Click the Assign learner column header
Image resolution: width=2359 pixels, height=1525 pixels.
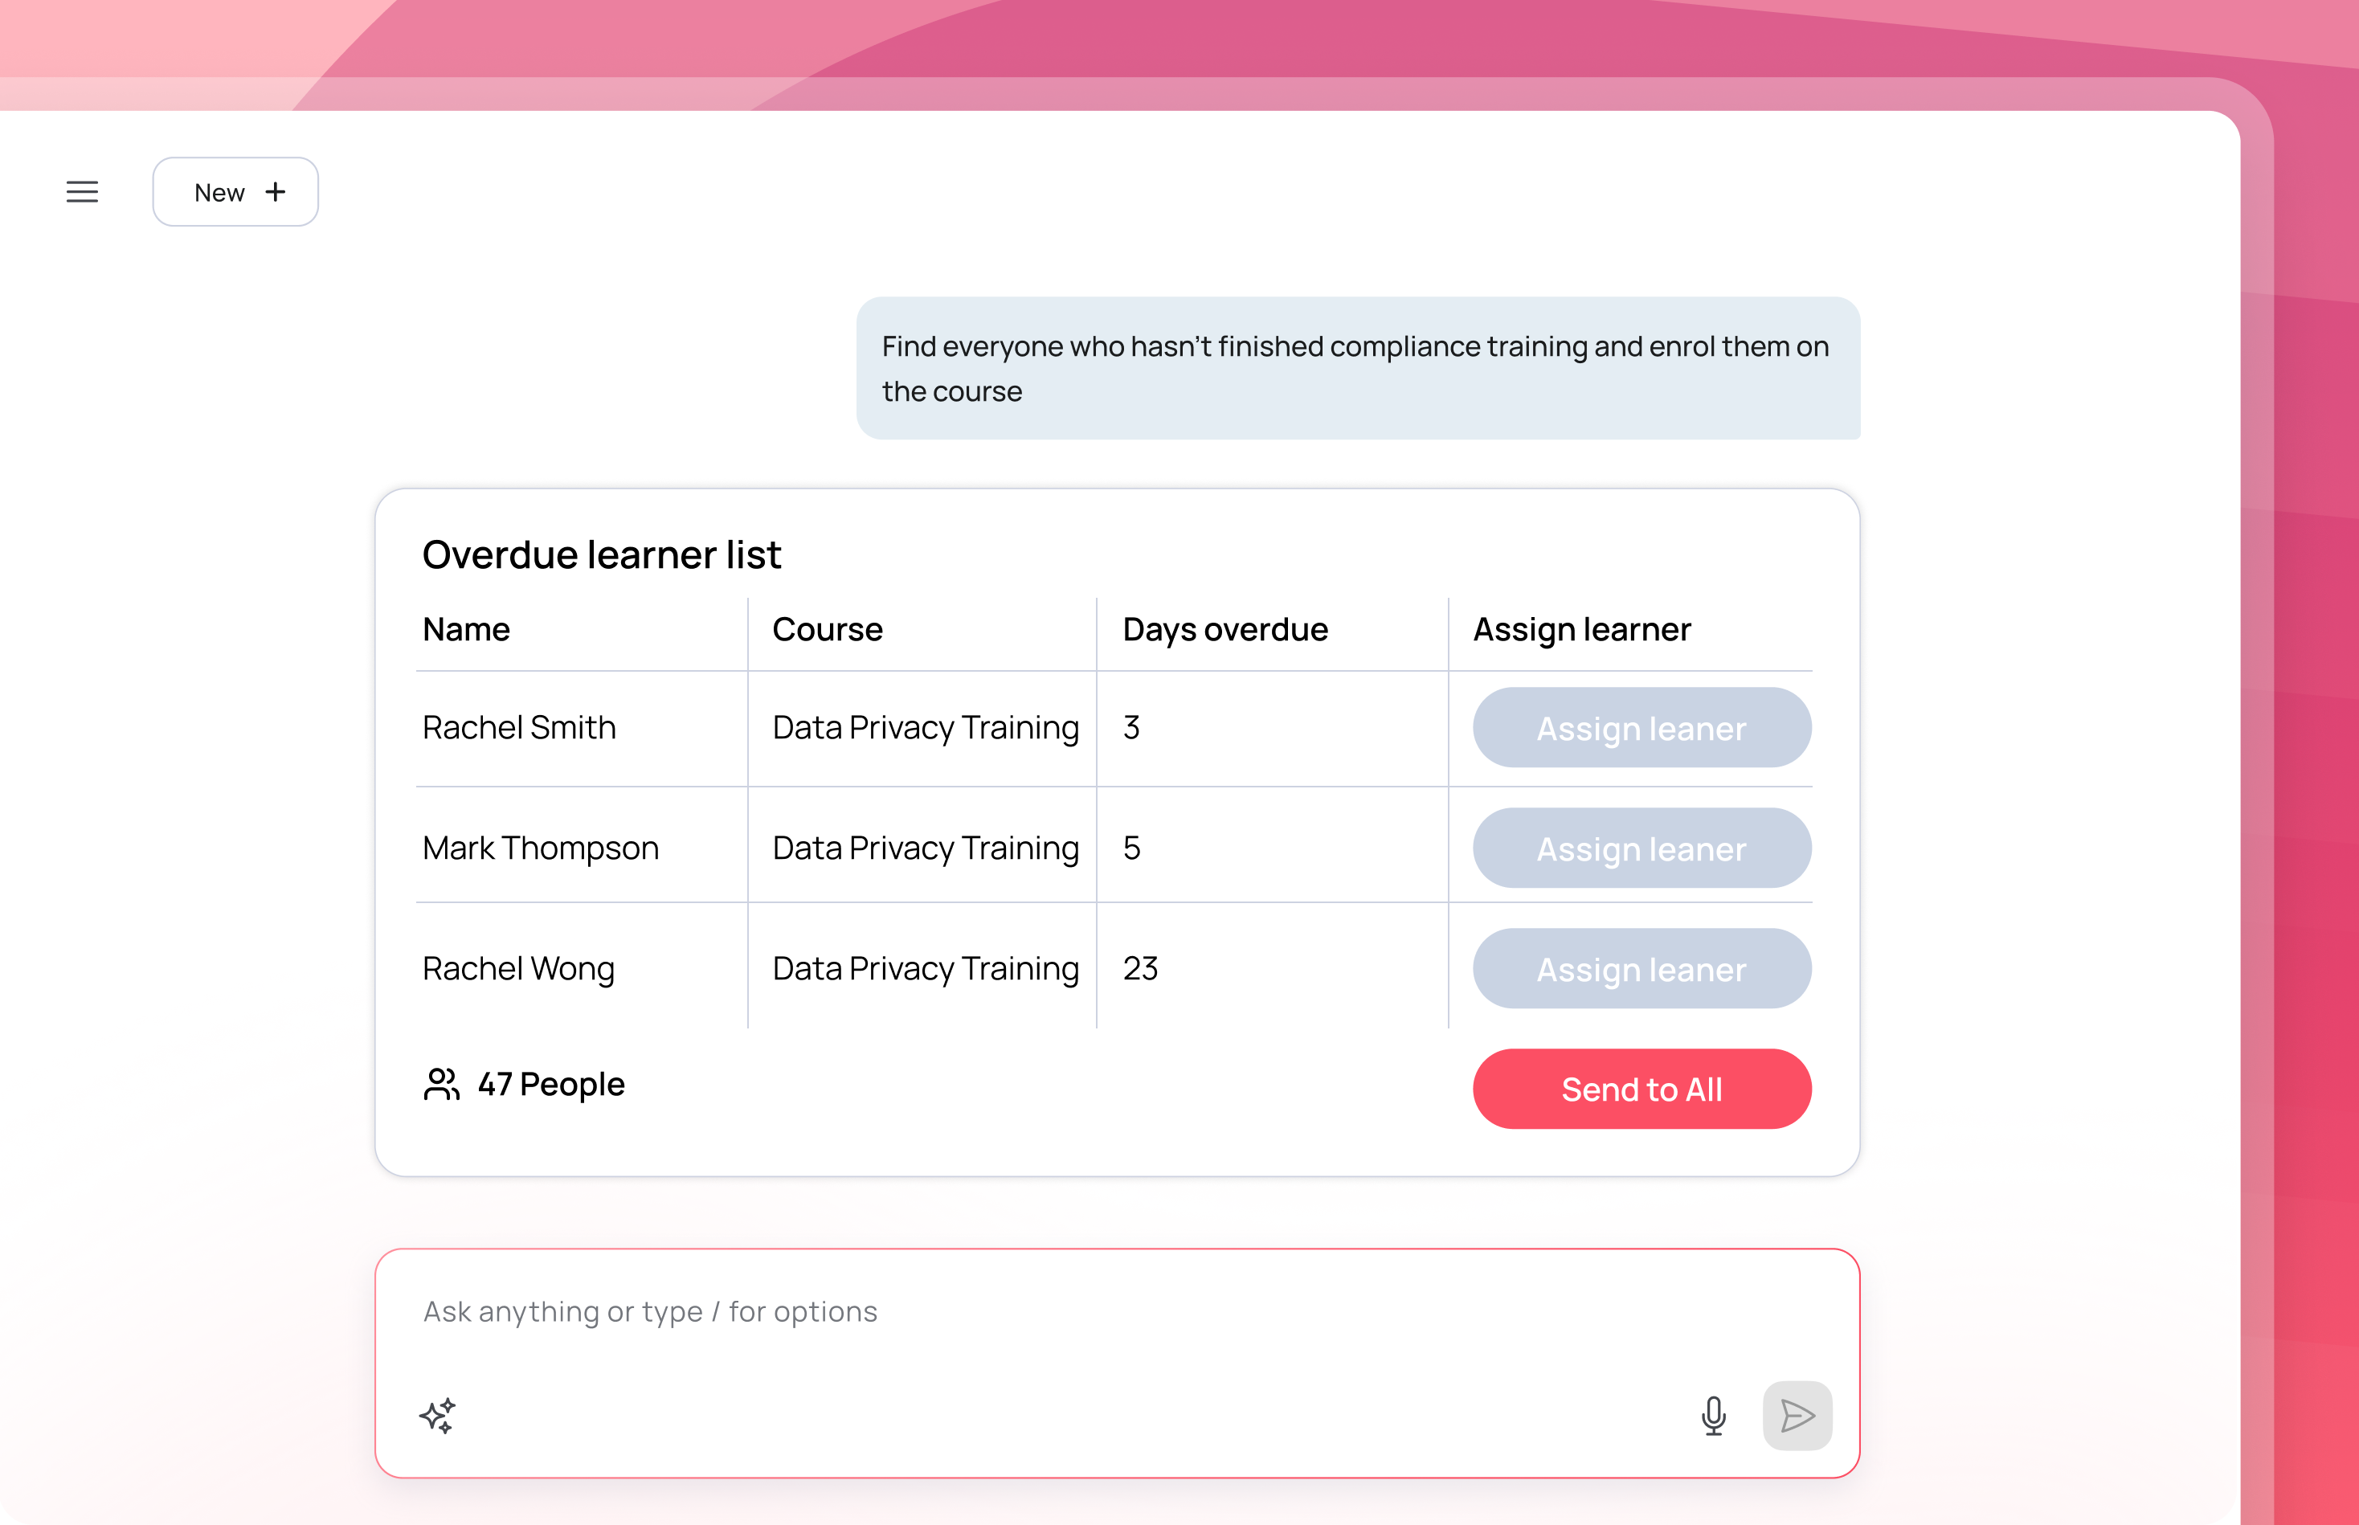point(1581,630)
